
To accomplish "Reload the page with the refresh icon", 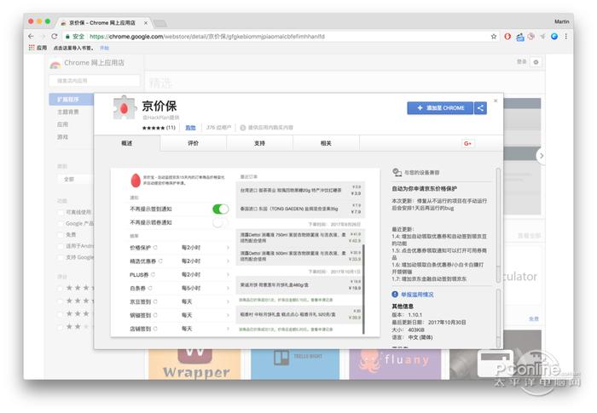I will (x=55, y=36).
